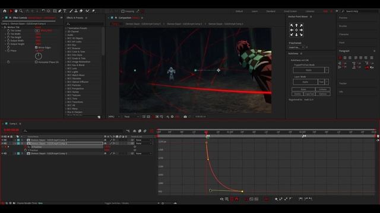Click the Graph Editor button in timeline

pyautogui.click(x=152, y=131)
